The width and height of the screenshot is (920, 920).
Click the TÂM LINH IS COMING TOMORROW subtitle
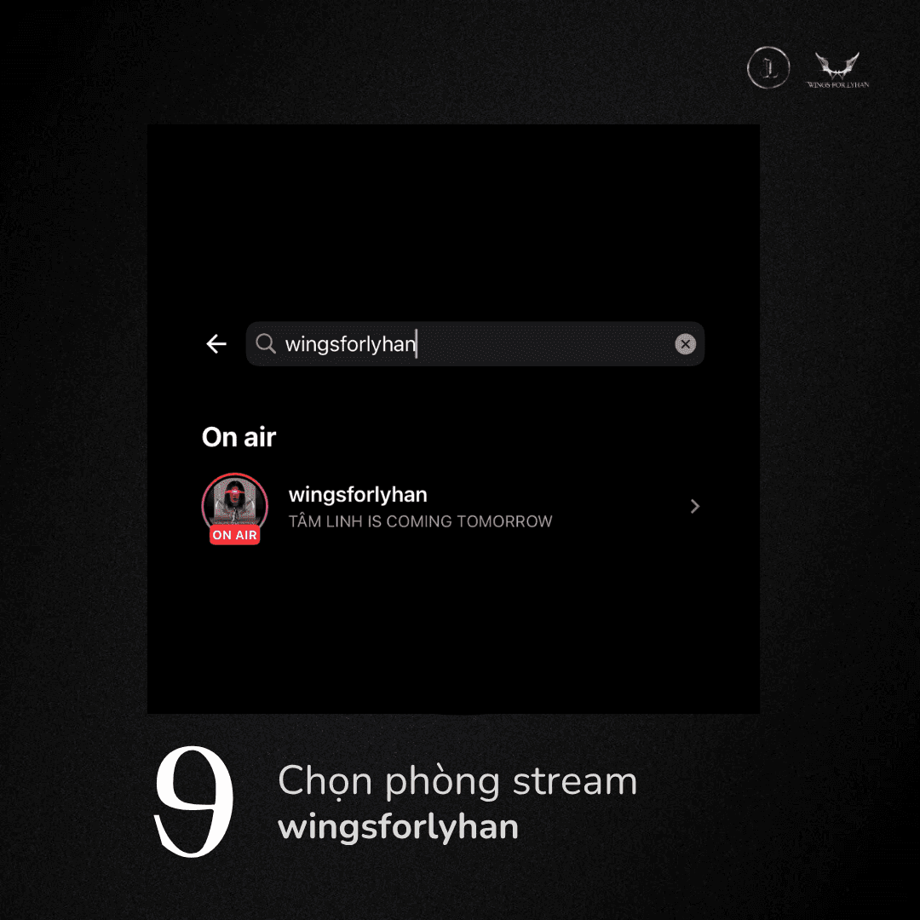click(420, 521)
